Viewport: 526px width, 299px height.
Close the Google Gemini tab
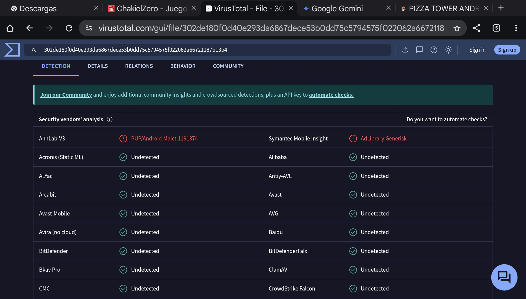pos(388,8)
